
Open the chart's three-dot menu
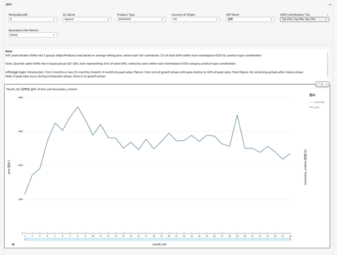coord(326,84)
